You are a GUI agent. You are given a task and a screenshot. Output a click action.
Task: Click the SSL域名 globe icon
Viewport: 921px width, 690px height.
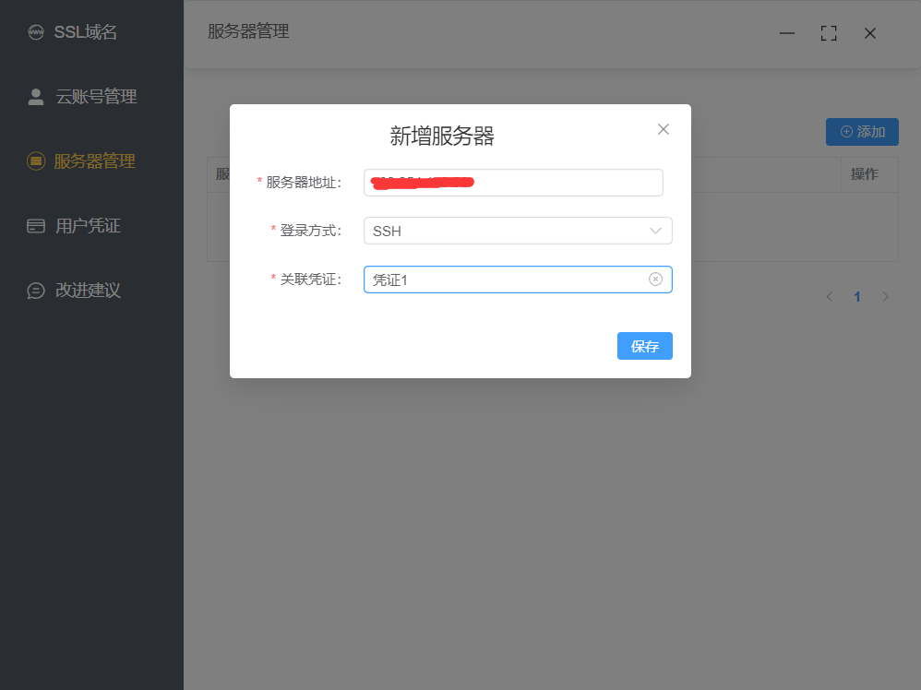[36, 33]
